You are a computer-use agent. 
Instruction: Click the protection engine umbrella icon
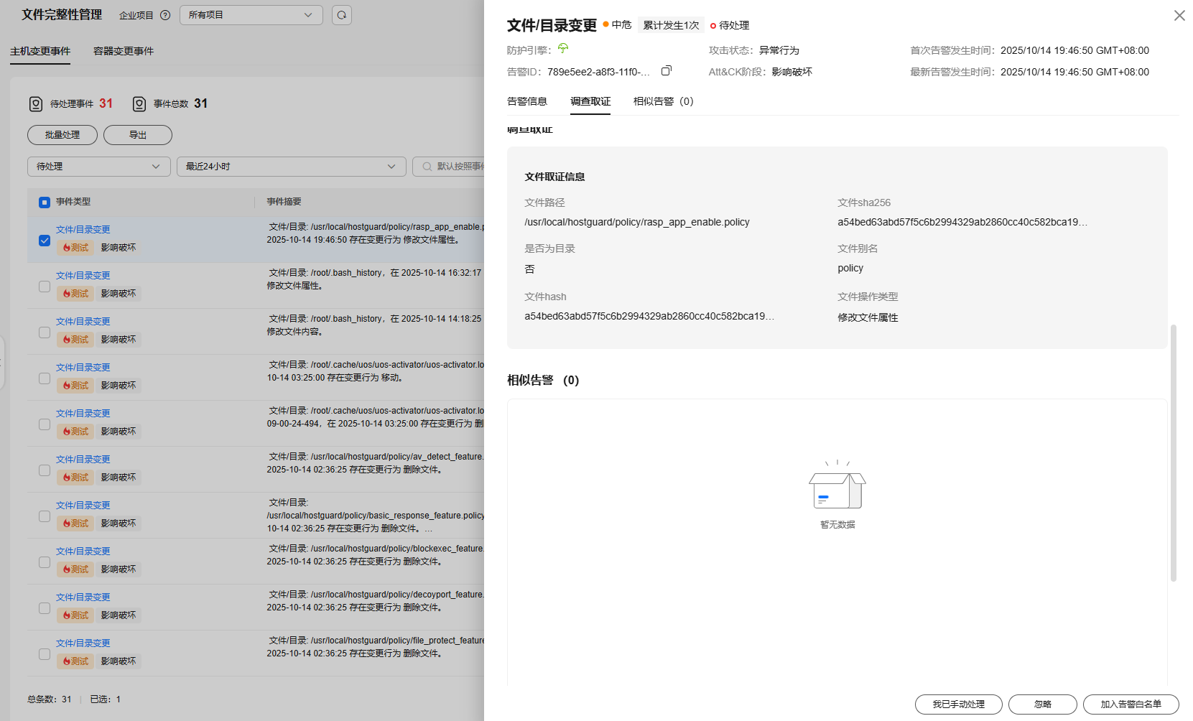[x=563, y=48]
